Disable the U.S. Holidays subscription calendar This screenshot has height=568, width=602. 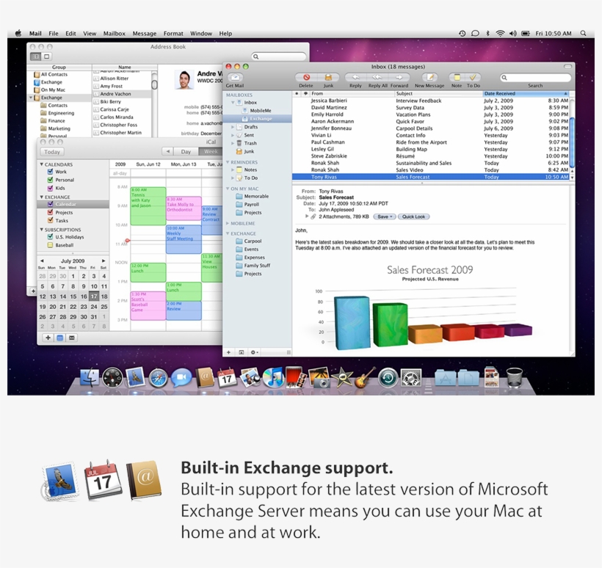[51, 236]
